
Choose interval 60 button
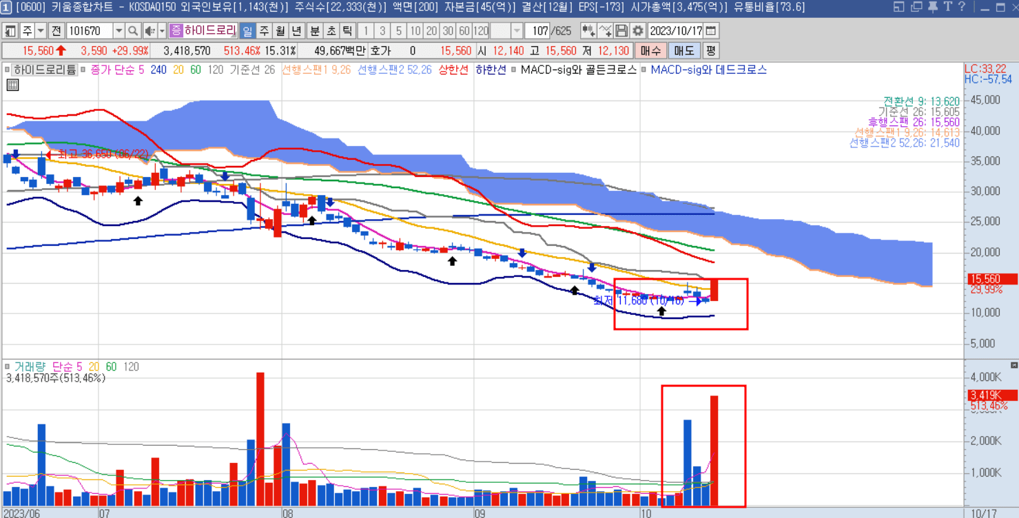click(x=464, y=31)
